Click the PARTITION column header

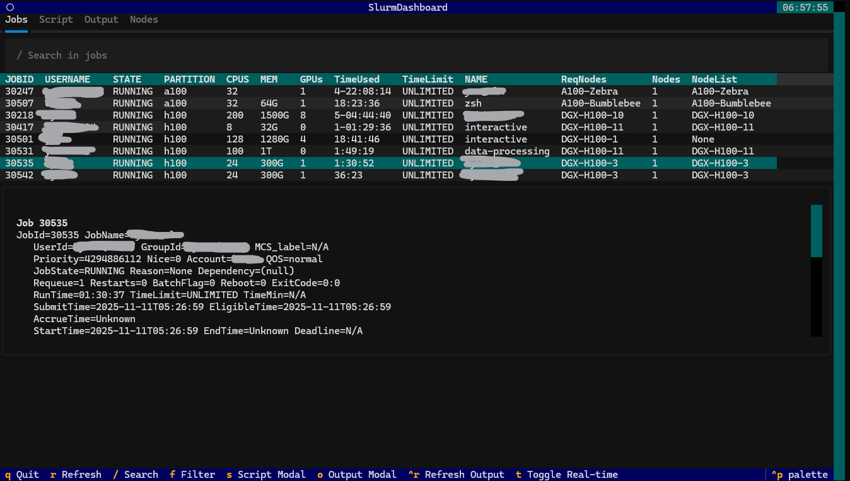tap(189, 79)
